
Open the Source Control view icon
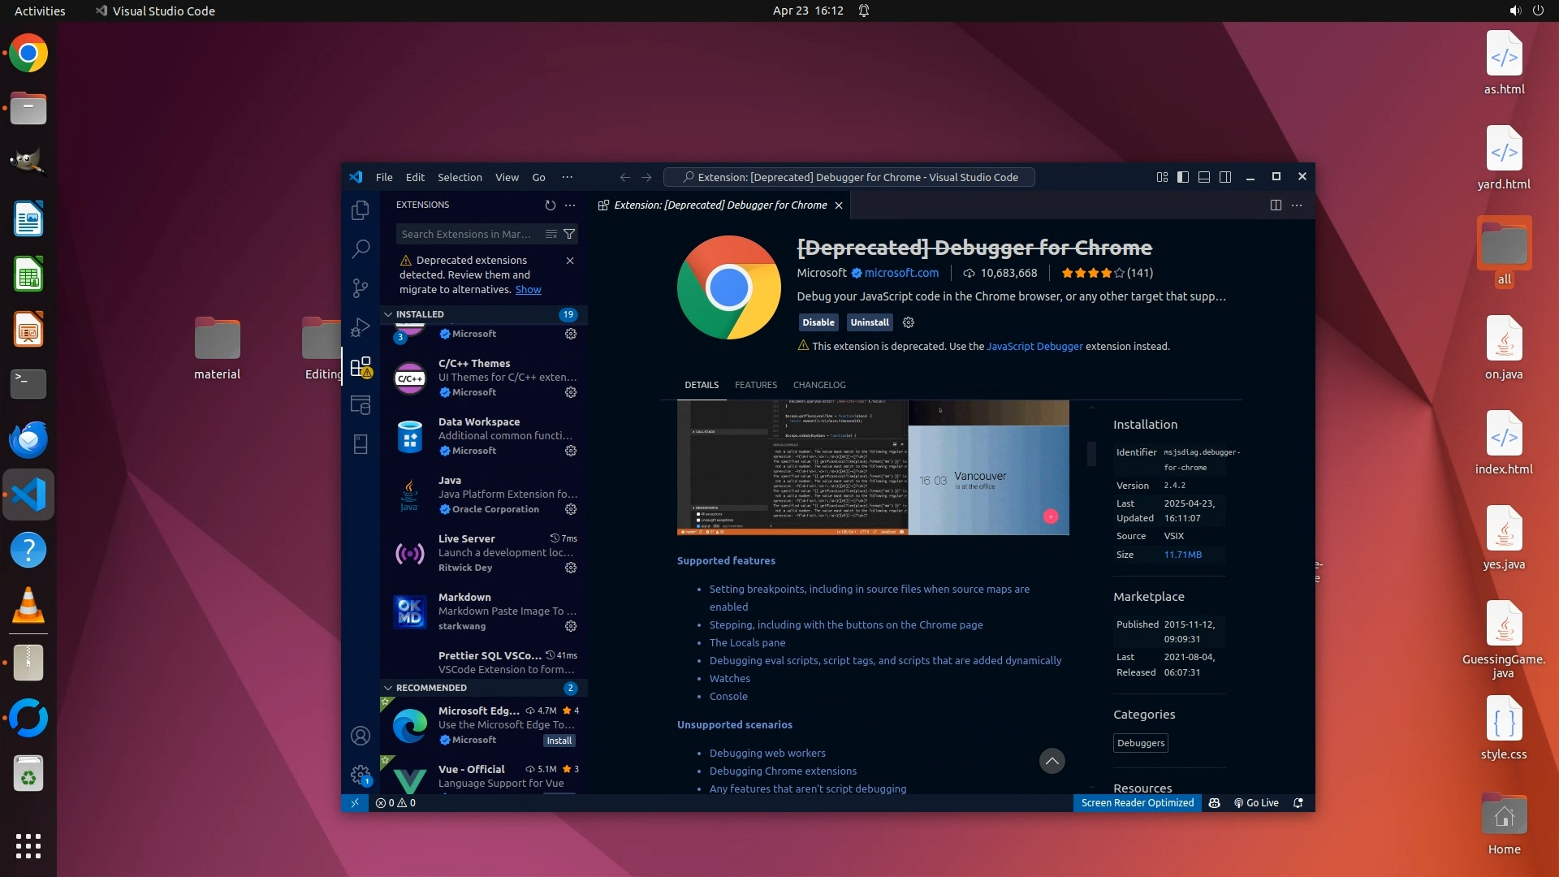(361, 288)
